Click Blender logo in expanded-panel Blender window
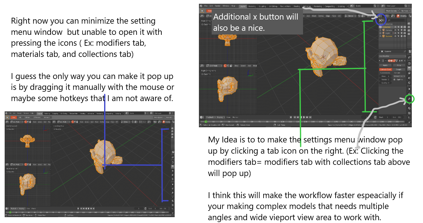Screen dimensions: 423x223 click(x=201, y=6)
